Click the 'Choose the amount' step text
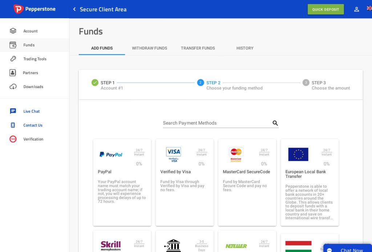372x252 pixels. pos(331,88)
